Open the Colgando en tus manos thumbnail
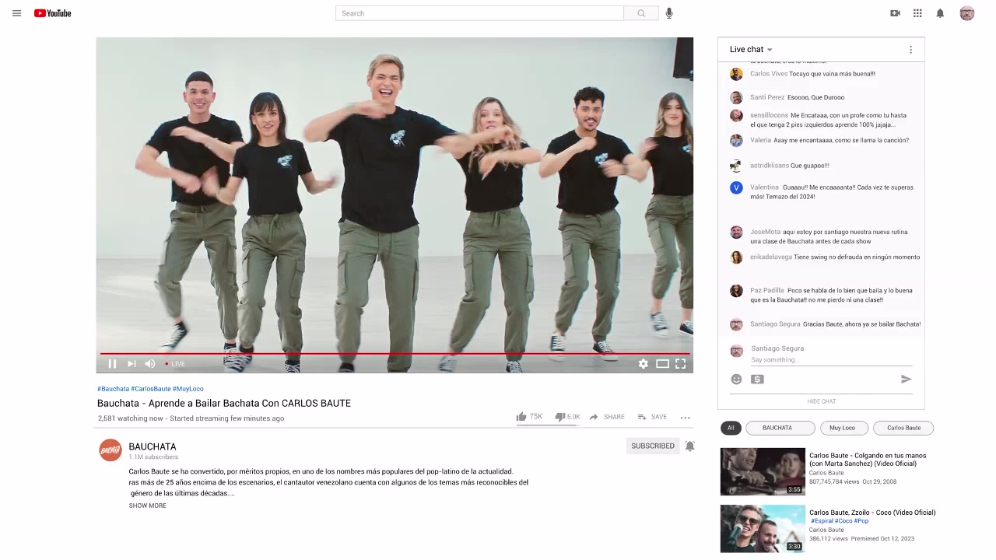 [763, 471]
